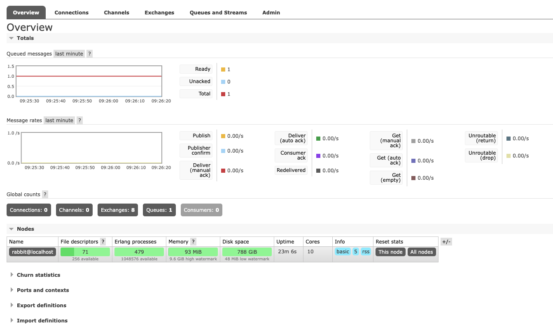
Task: Open the Queues and Streams tab
Action: pos(218,13)
